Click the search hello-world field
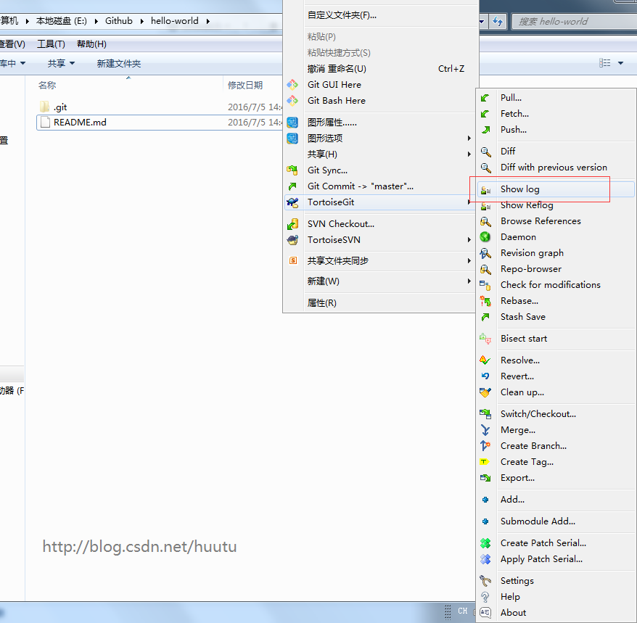The height and width of the screenshot is (623, 637). click(x=574, y=22)
